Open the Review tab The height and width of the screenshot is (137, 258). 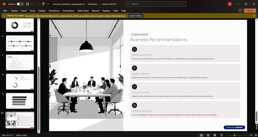[106, 11]
